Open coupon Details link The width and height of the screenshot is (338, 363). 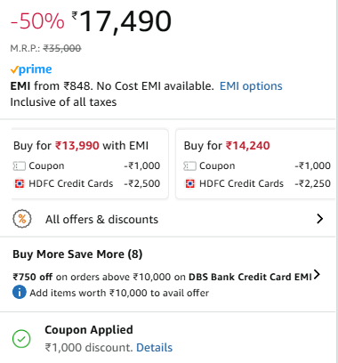tap(154, 347)
